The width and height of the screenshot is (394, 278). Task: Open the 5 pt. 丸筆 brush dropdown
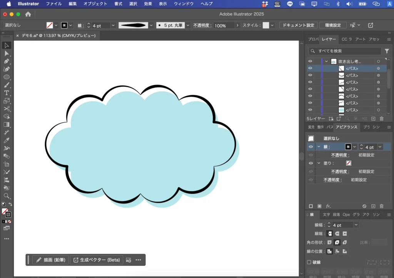pos(188,25)
